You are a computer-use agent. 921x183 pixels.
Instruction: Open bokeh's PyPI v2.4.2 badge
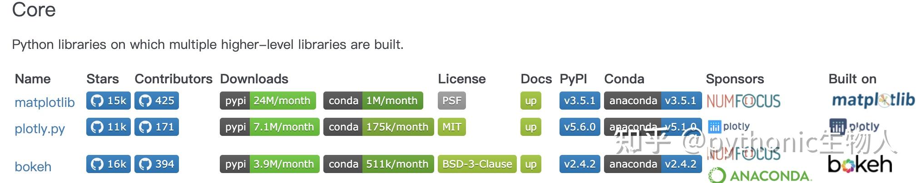(x=579, y=164)
